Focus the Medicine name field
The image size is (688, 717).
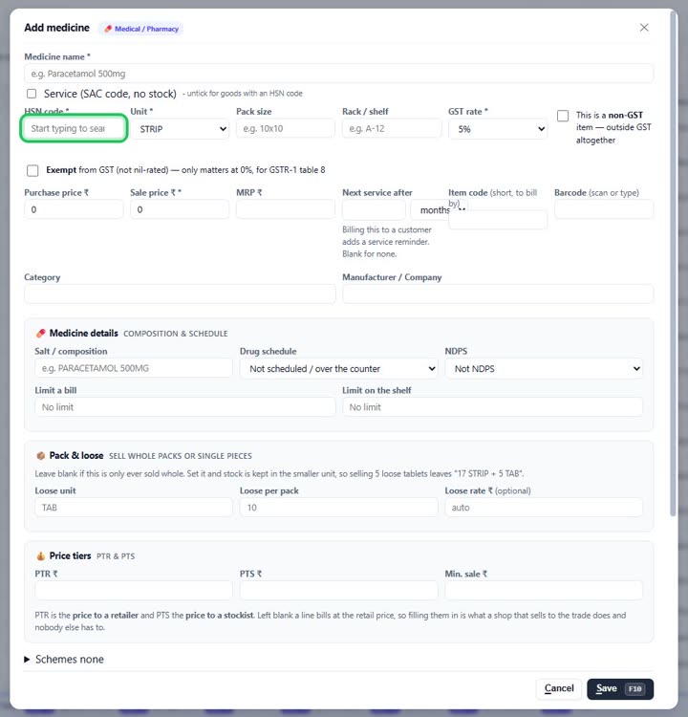pyautogui.click(x=338, y=74)
